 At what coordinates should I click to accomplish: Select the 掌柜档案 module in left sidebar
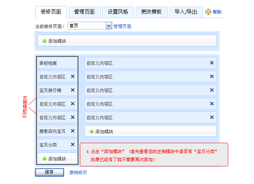[48, 63]
